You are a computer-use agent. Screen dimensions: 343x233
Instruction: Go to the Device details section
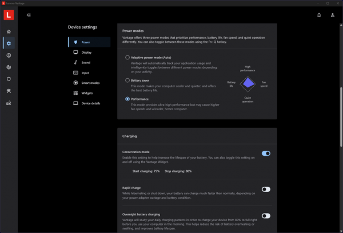coord(89,103)
